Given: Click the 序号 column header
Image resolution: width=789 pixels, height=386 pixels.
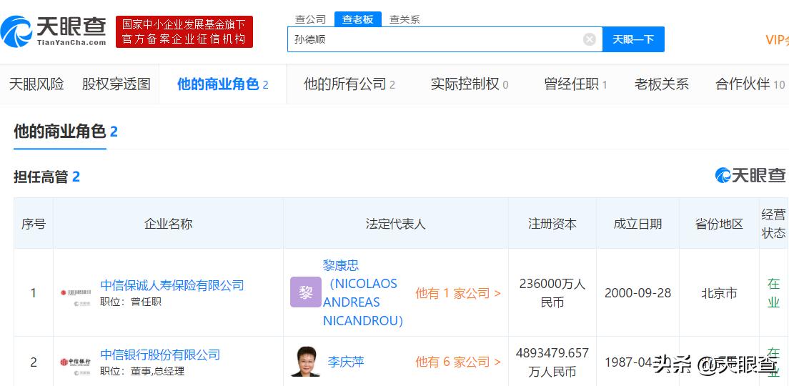Looking at the screenshot, I should coord(33,224).
